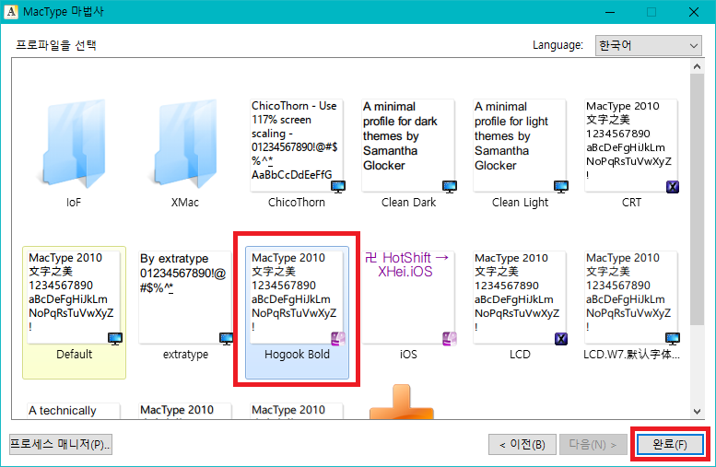Select the Clean Dark profile
The height and width of the screenshot is (467, 716).
coord(408,146)
